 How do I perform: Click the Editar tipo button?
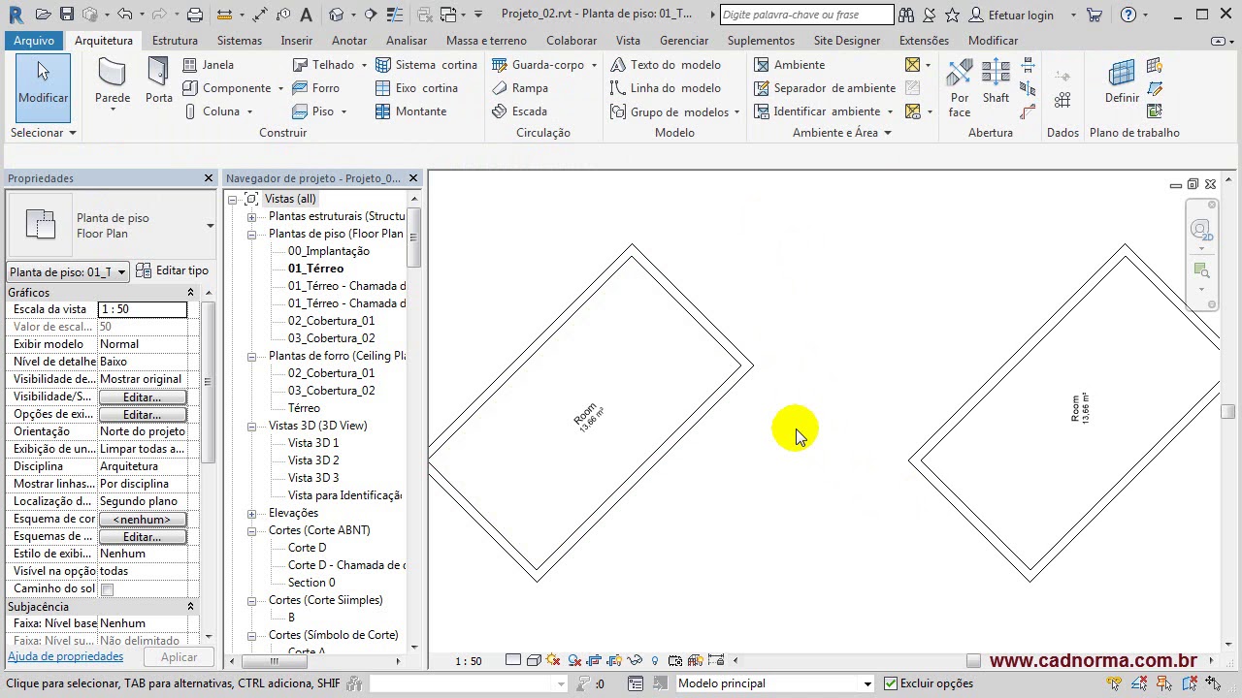(x=173, y=271)
